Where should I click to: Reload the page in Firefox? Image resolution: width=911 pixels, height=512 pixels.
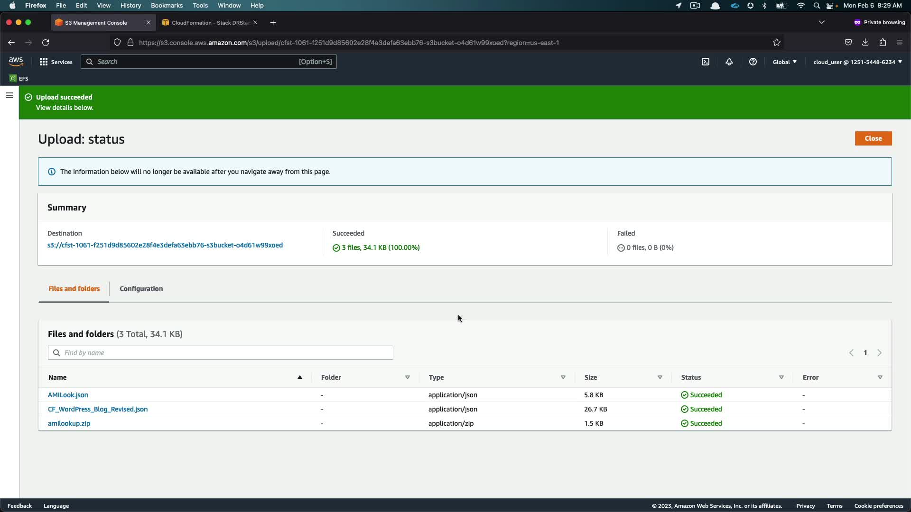click(x=46, y=43)
